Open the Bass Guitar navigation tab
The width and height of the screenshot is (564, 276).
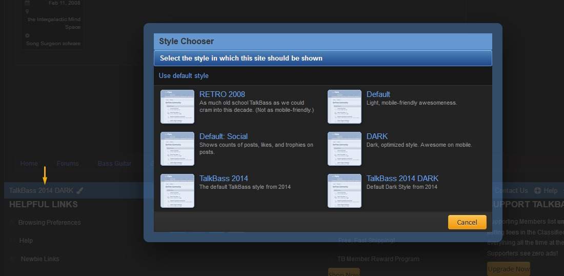(114, 163)
